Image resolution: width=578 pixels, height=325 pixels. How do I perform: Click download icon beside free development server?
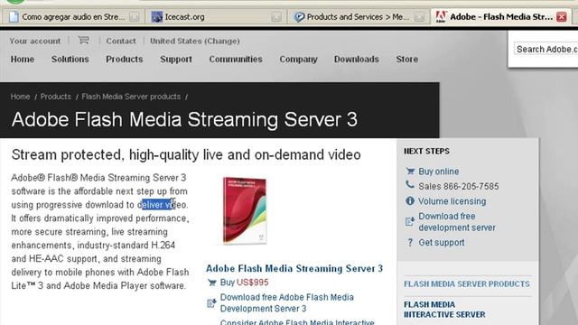click(410, 221)
